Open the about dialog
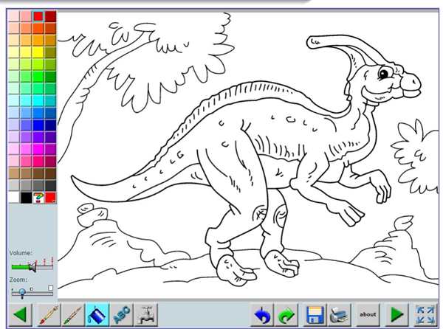 click(x=368, y=314)
